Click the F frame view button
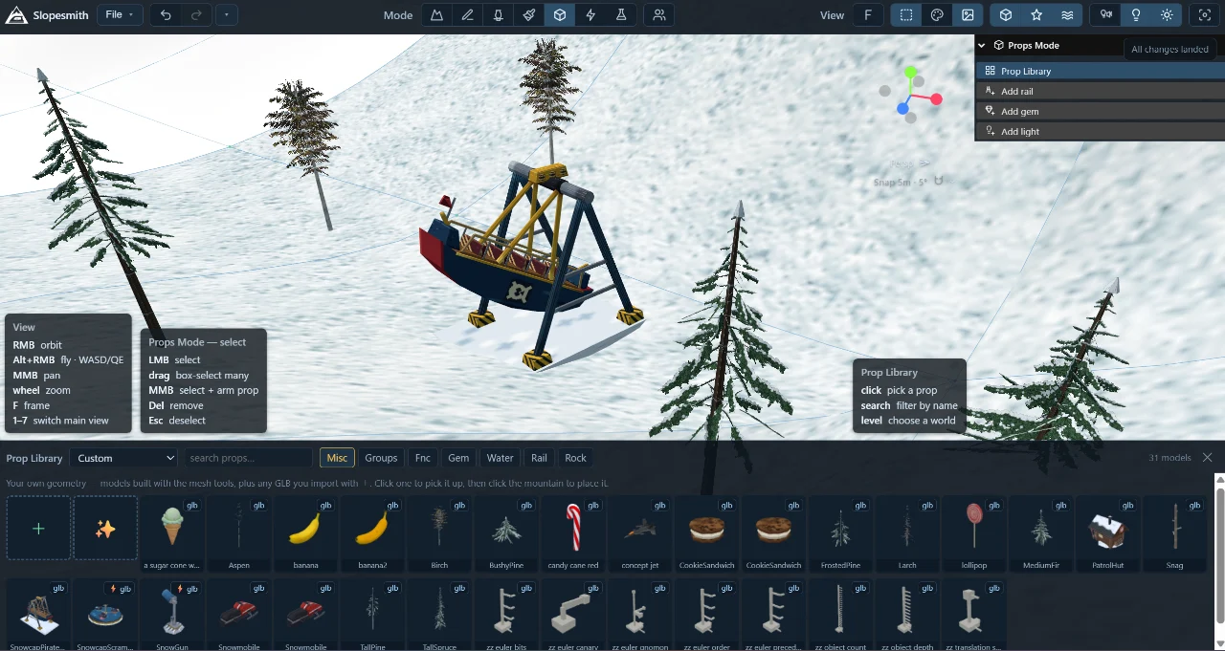The height and width of the screenshot is (651, 1225). 868,15
